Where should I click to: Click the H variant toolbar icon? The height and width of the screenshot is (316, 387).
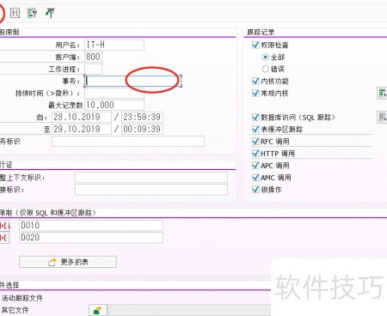15,13
